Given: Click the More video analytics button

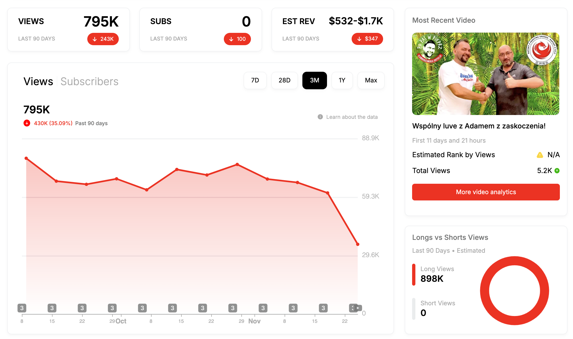Looking at the screenshot, I should click(x=486, y=192).
